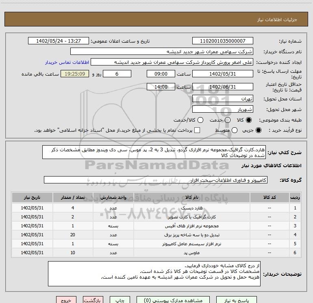Open اطلاعات تماس خریدار link

(x=66, y=62)
